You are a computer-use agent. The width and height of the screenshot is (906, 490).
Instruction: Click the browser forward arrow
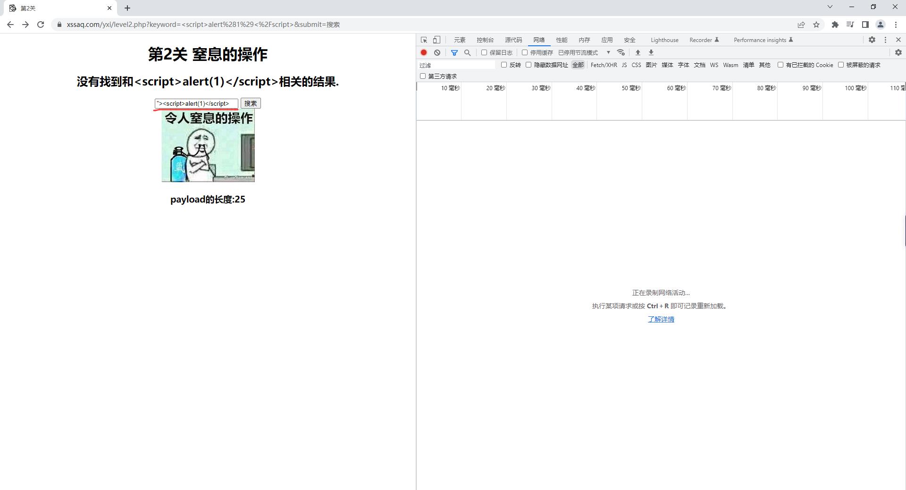[x=25, y=25]
